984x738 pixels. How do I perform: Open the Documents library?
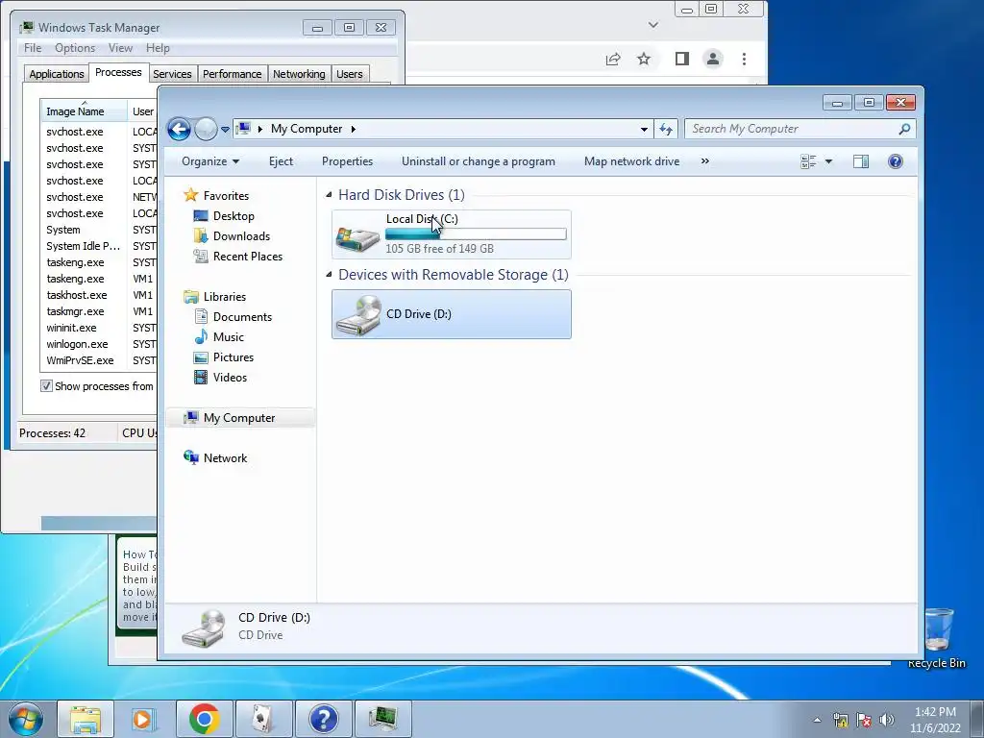[242, 317]
